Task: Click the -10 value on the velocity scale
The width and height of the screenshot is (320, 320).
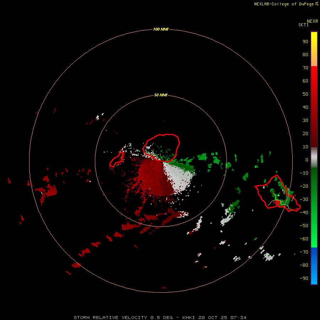Action: [304, 173]
